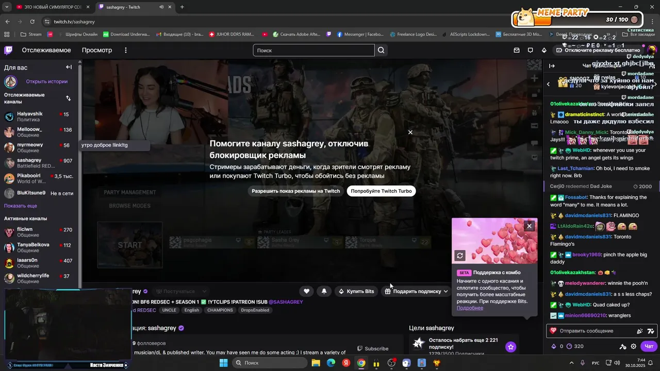Toggle the notification bell for sashagrey
The image size is (660, 371).
(324, 291)
